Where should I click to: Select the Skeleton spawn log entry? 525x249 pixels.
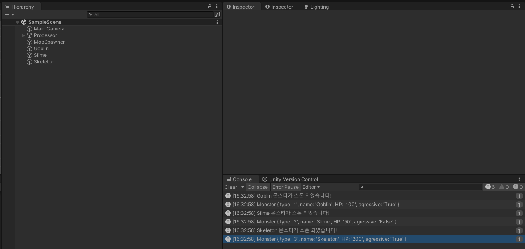tap(288, 230)
